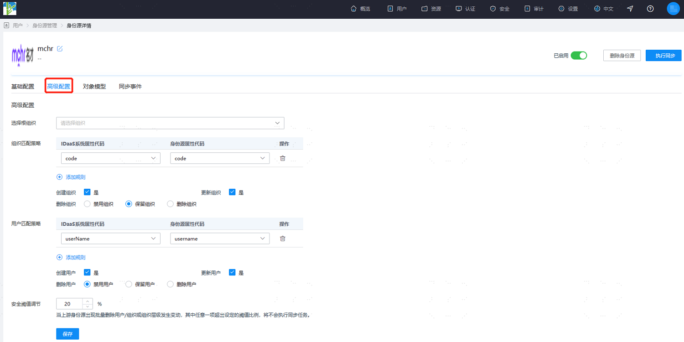Image resolution: width=684 pixels, height=342 pixels.
Task: Open the help question-mark icon
Action: click(650, 9)
